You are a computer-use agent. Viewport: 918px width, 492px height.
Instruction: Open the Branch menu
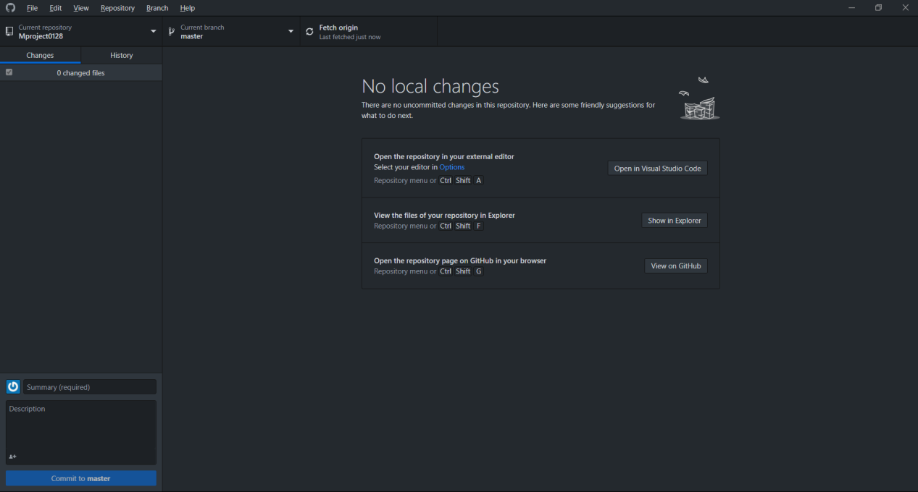click(157, 8)
